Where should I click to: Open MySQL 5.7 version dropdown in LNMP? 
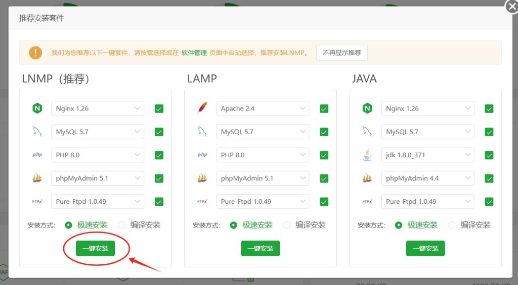pos(98,132)
